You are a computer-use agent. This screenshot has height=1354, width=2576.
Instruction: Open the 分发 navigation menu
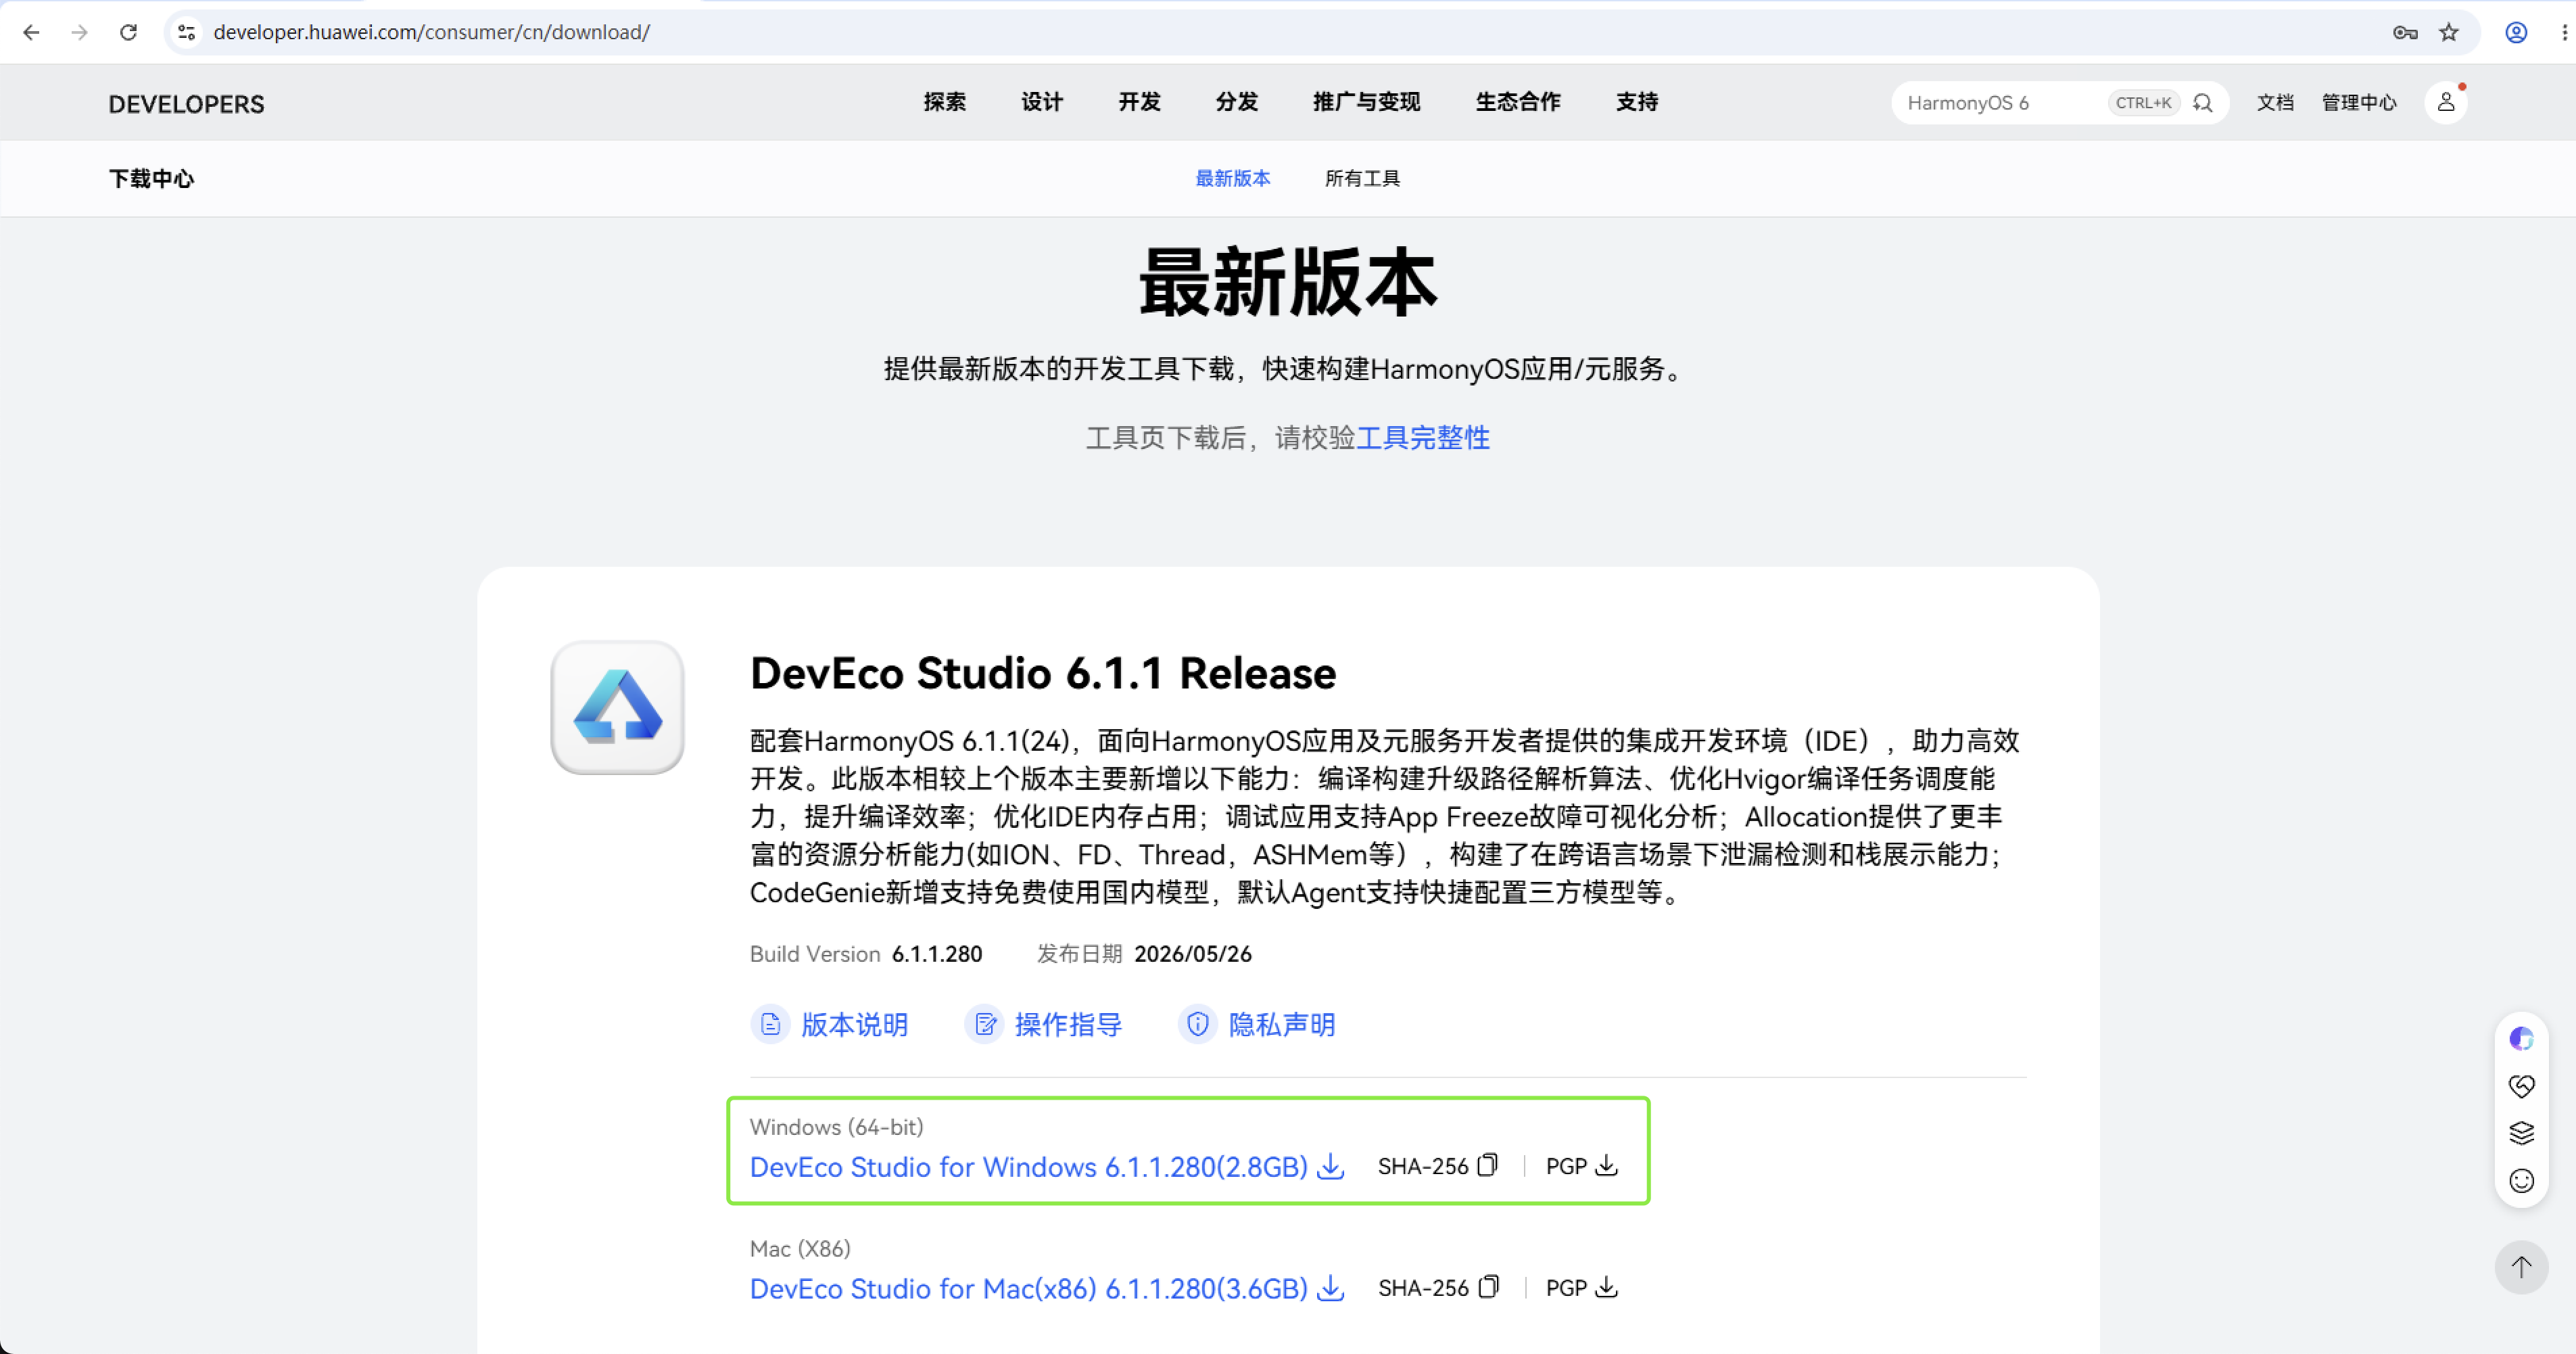click(1237, 102)
